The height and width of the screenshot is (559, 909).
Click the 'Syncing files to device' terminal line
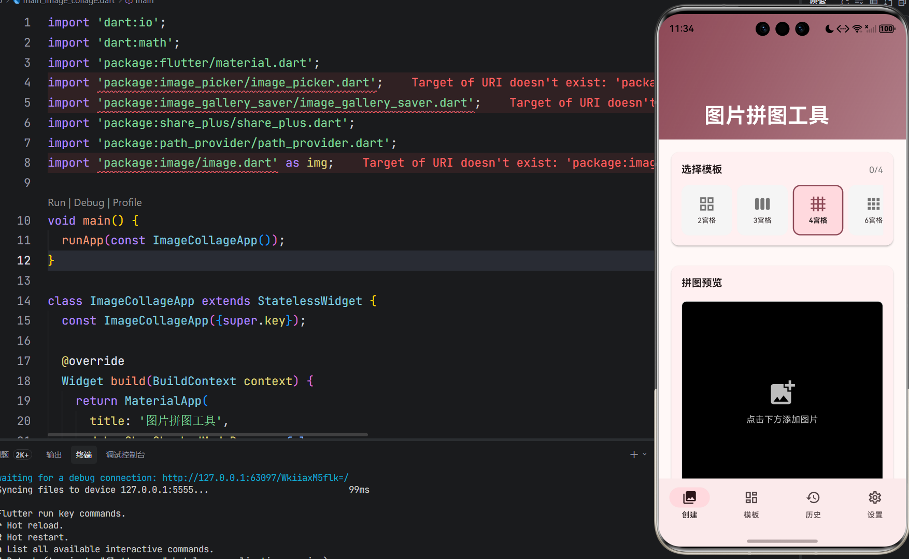coord(104,490)
